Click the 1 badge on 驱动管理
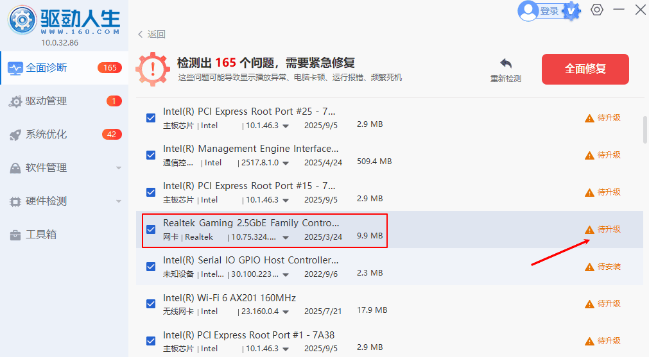Viewport: 649px width, 357px height. [114, 101]
